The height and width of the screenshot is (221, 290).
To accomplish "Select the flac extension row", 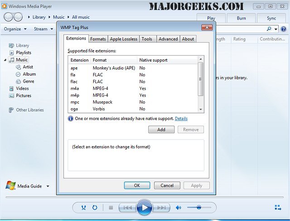I will pyautogui.click(x=133, y=82).
